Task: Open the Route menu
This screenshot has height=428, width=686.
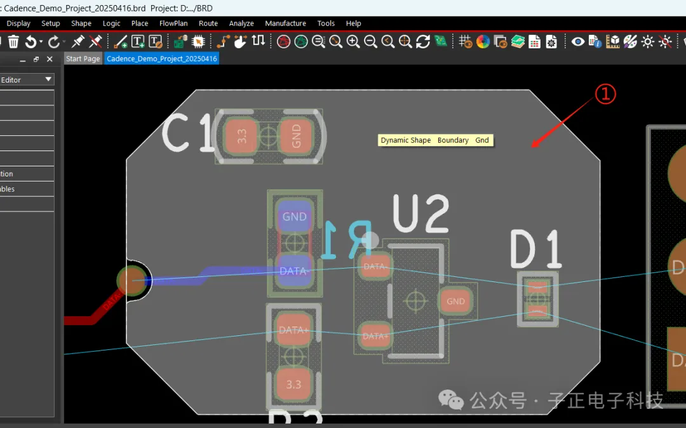Action: pos(208,23)
